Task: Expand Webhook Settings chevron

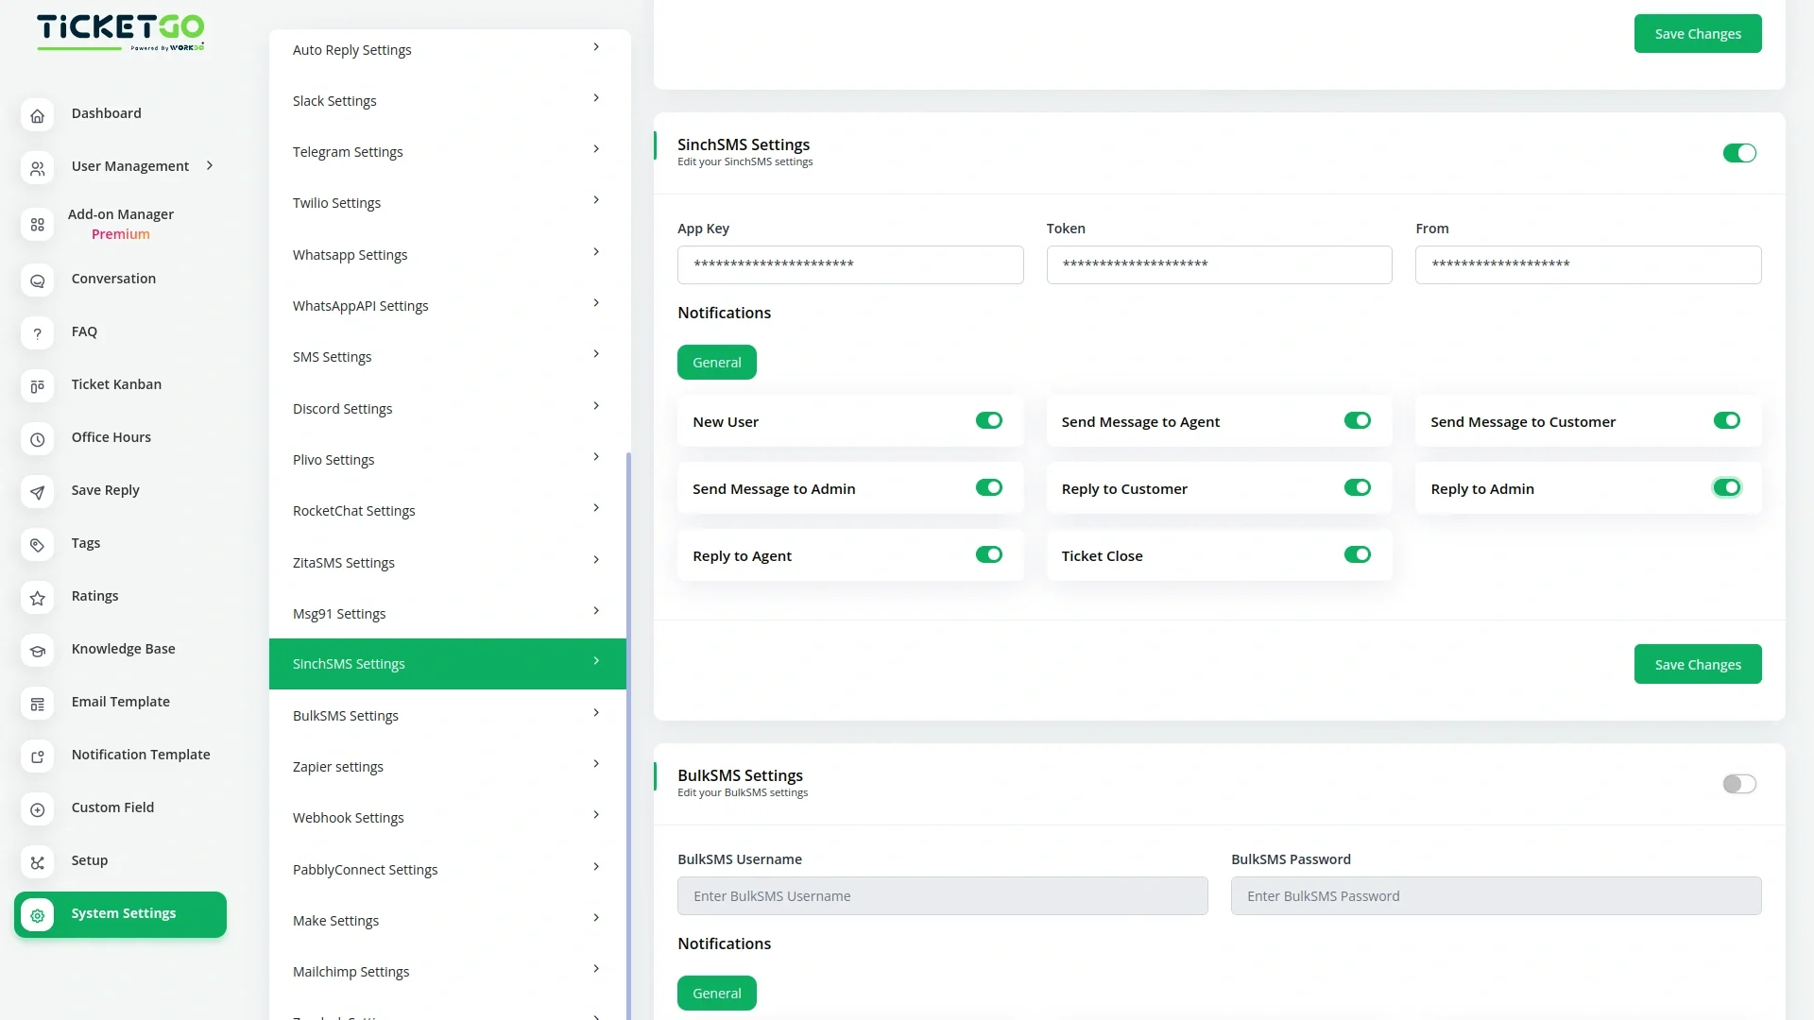Action: click(596, 815)
